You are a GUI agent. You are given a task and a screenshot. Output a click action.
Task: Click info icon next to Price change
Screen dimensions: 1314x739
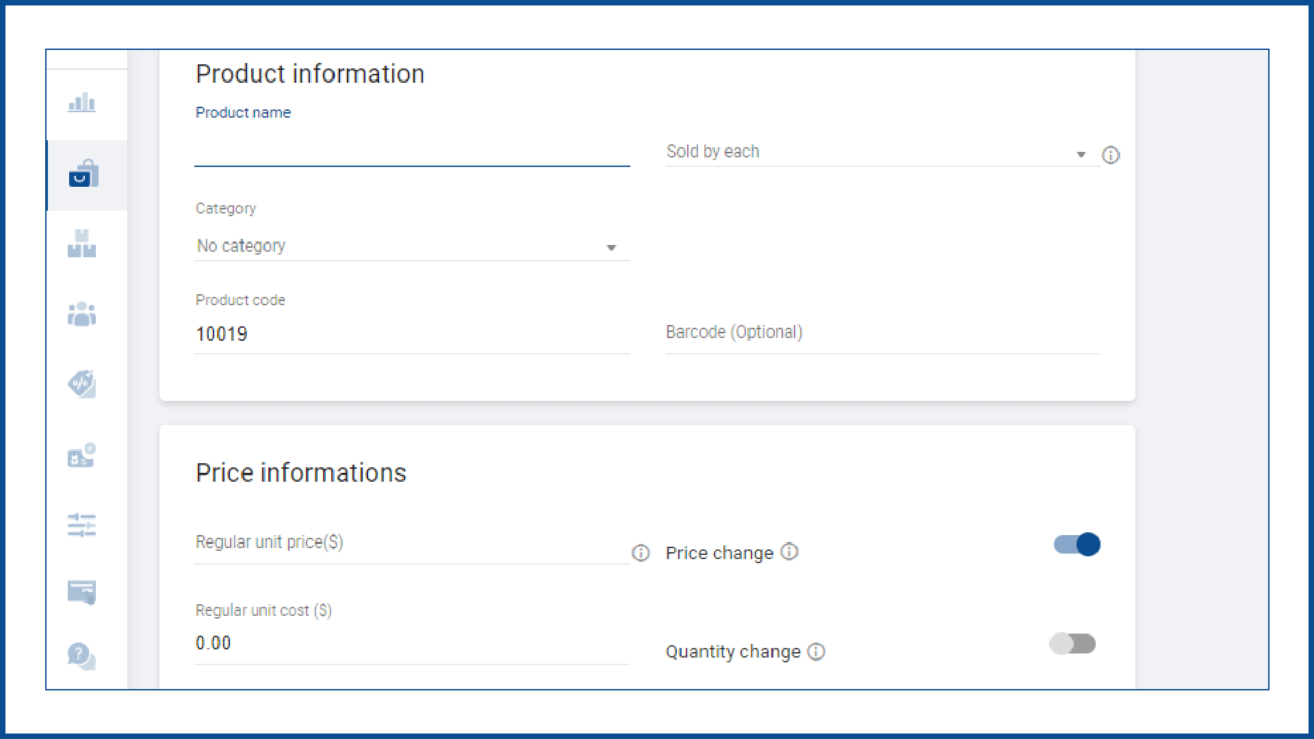[x=789, y=552]
